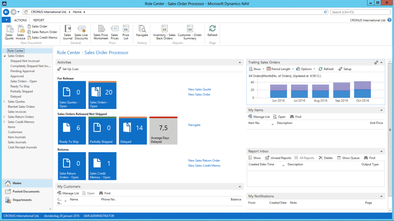This screenshot has height=221, width=394.
Task: Open Sales Credit Memos - Open tile
Action: (x=102, y=166)
